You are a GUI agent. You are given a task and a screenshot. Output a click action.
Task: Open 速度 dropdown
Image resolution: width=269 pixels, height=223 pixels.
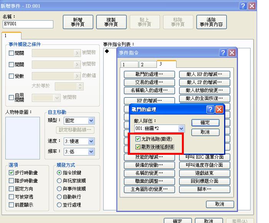[x=91, y=141]
